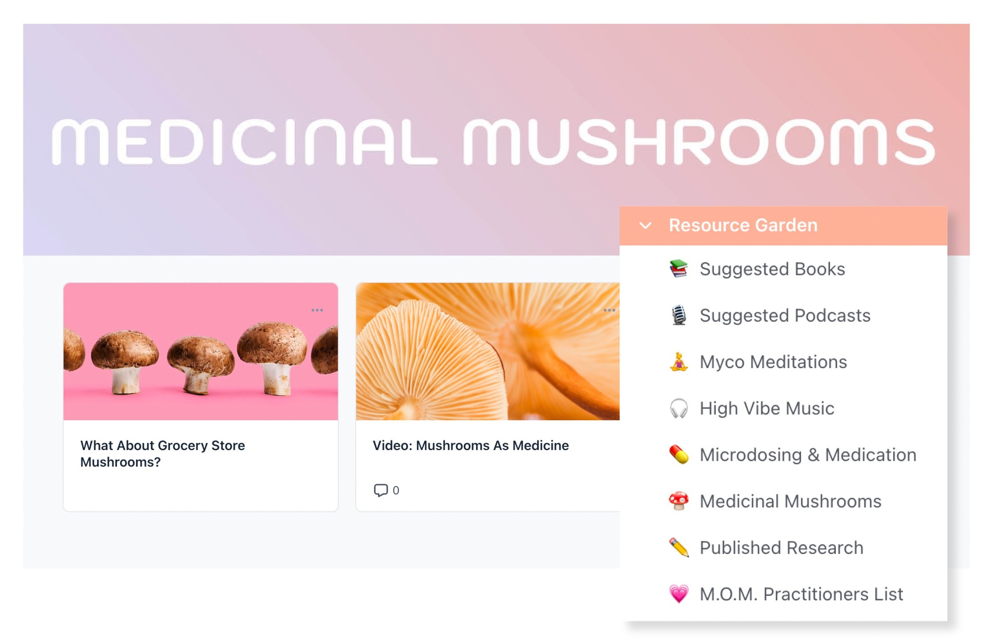Click the 'Video: Mushrooms As Medicine' title
993x643 pixels.
(471, 445)
